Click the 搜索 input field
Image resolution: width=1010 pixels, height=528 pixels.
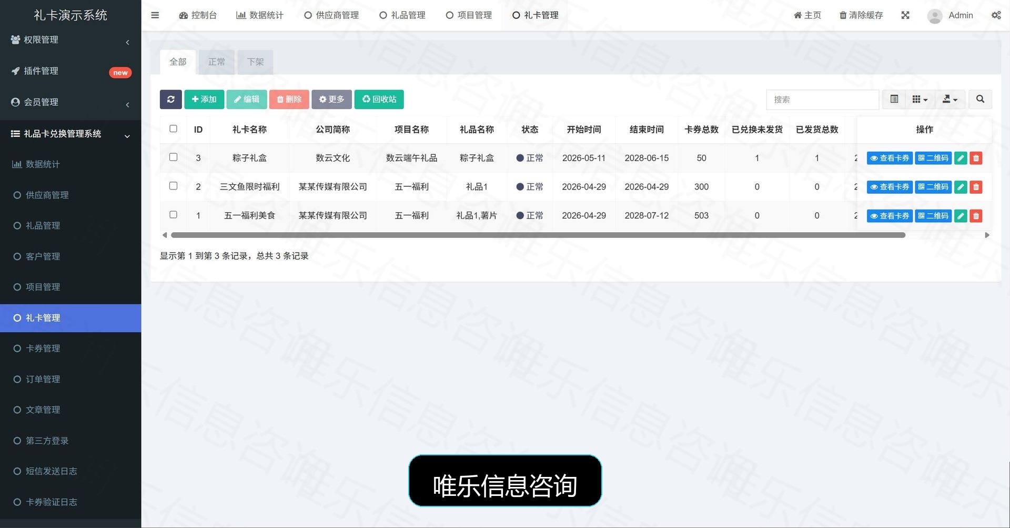coord(823,99)
